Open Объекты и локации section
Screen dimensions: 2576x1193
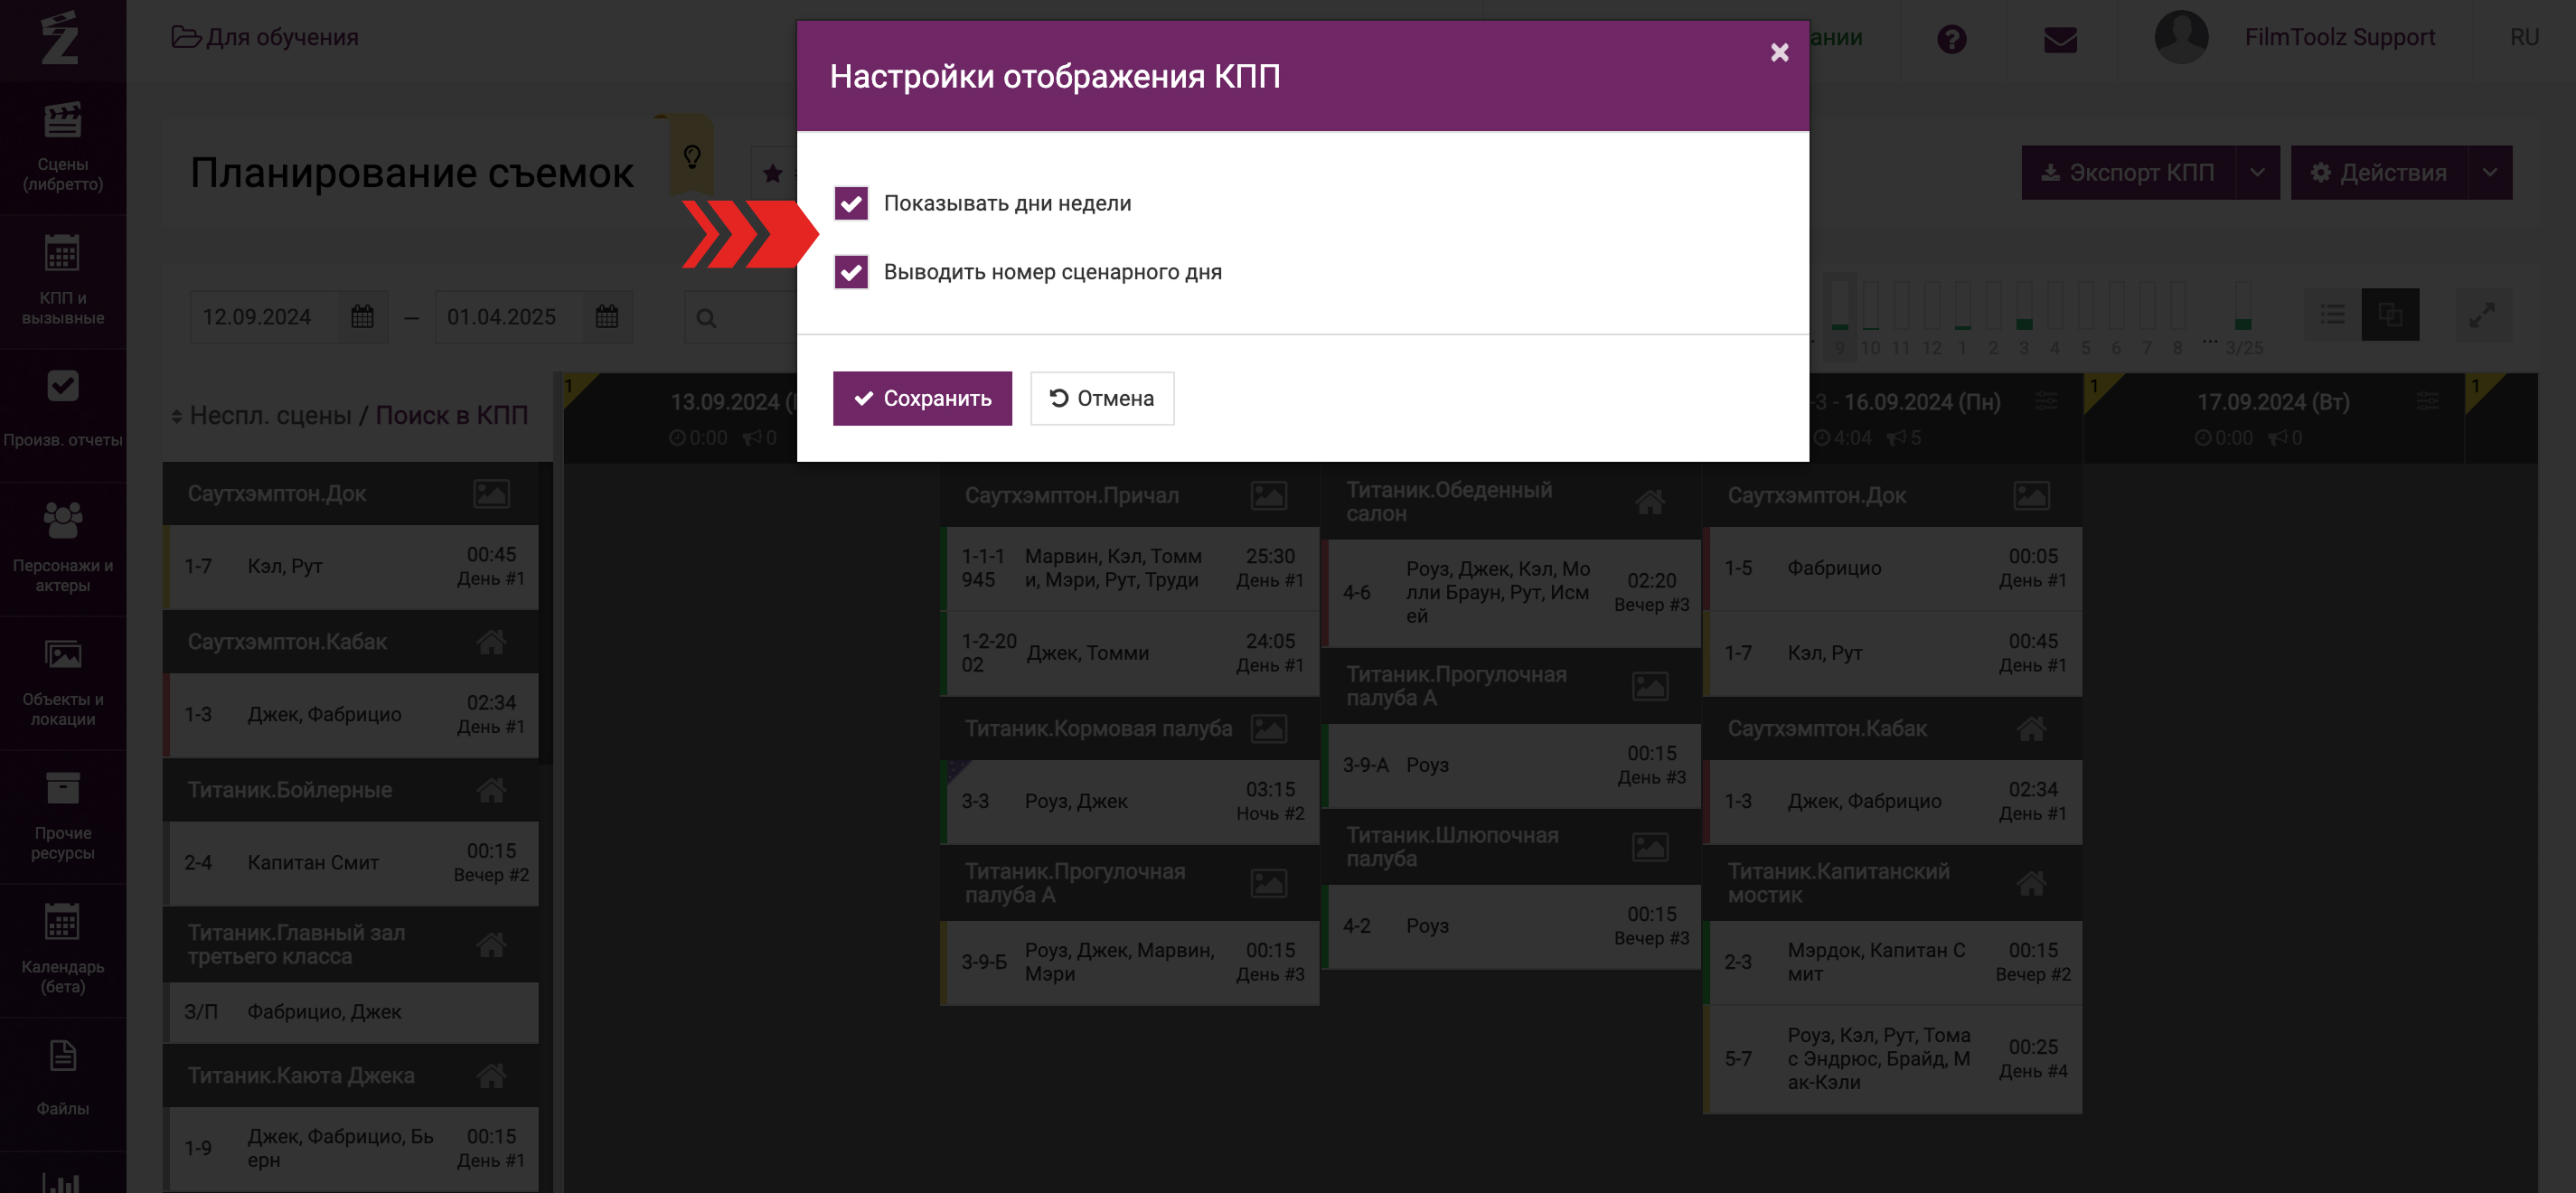[x=63, y=682]
